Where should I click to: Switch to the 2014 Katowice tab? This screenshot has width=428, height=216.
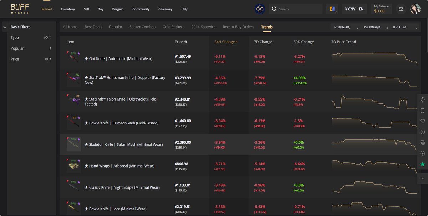[x=203, y=27]
